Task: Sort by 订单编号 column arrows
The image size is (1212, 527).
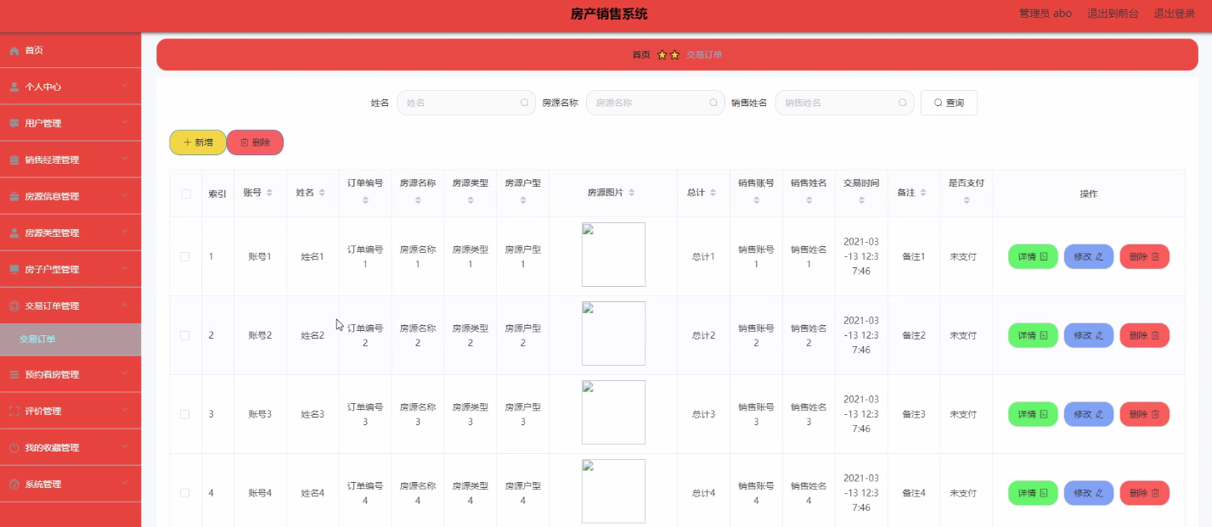Action: coord(365,200)
